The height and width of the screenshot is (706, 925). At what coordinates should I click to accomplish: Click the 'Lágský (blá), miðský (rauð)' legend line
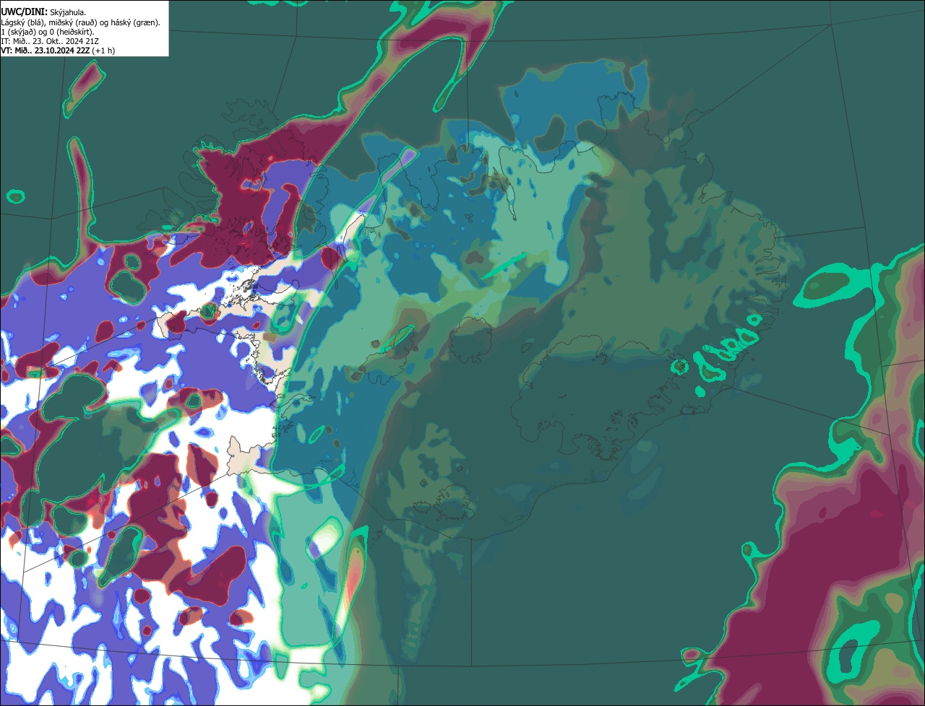coord(81,22)
